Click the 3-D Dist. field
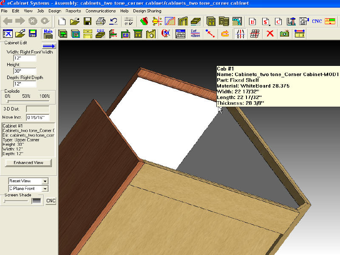This screenshot has width=340, height=255. (x=37, y=109)
